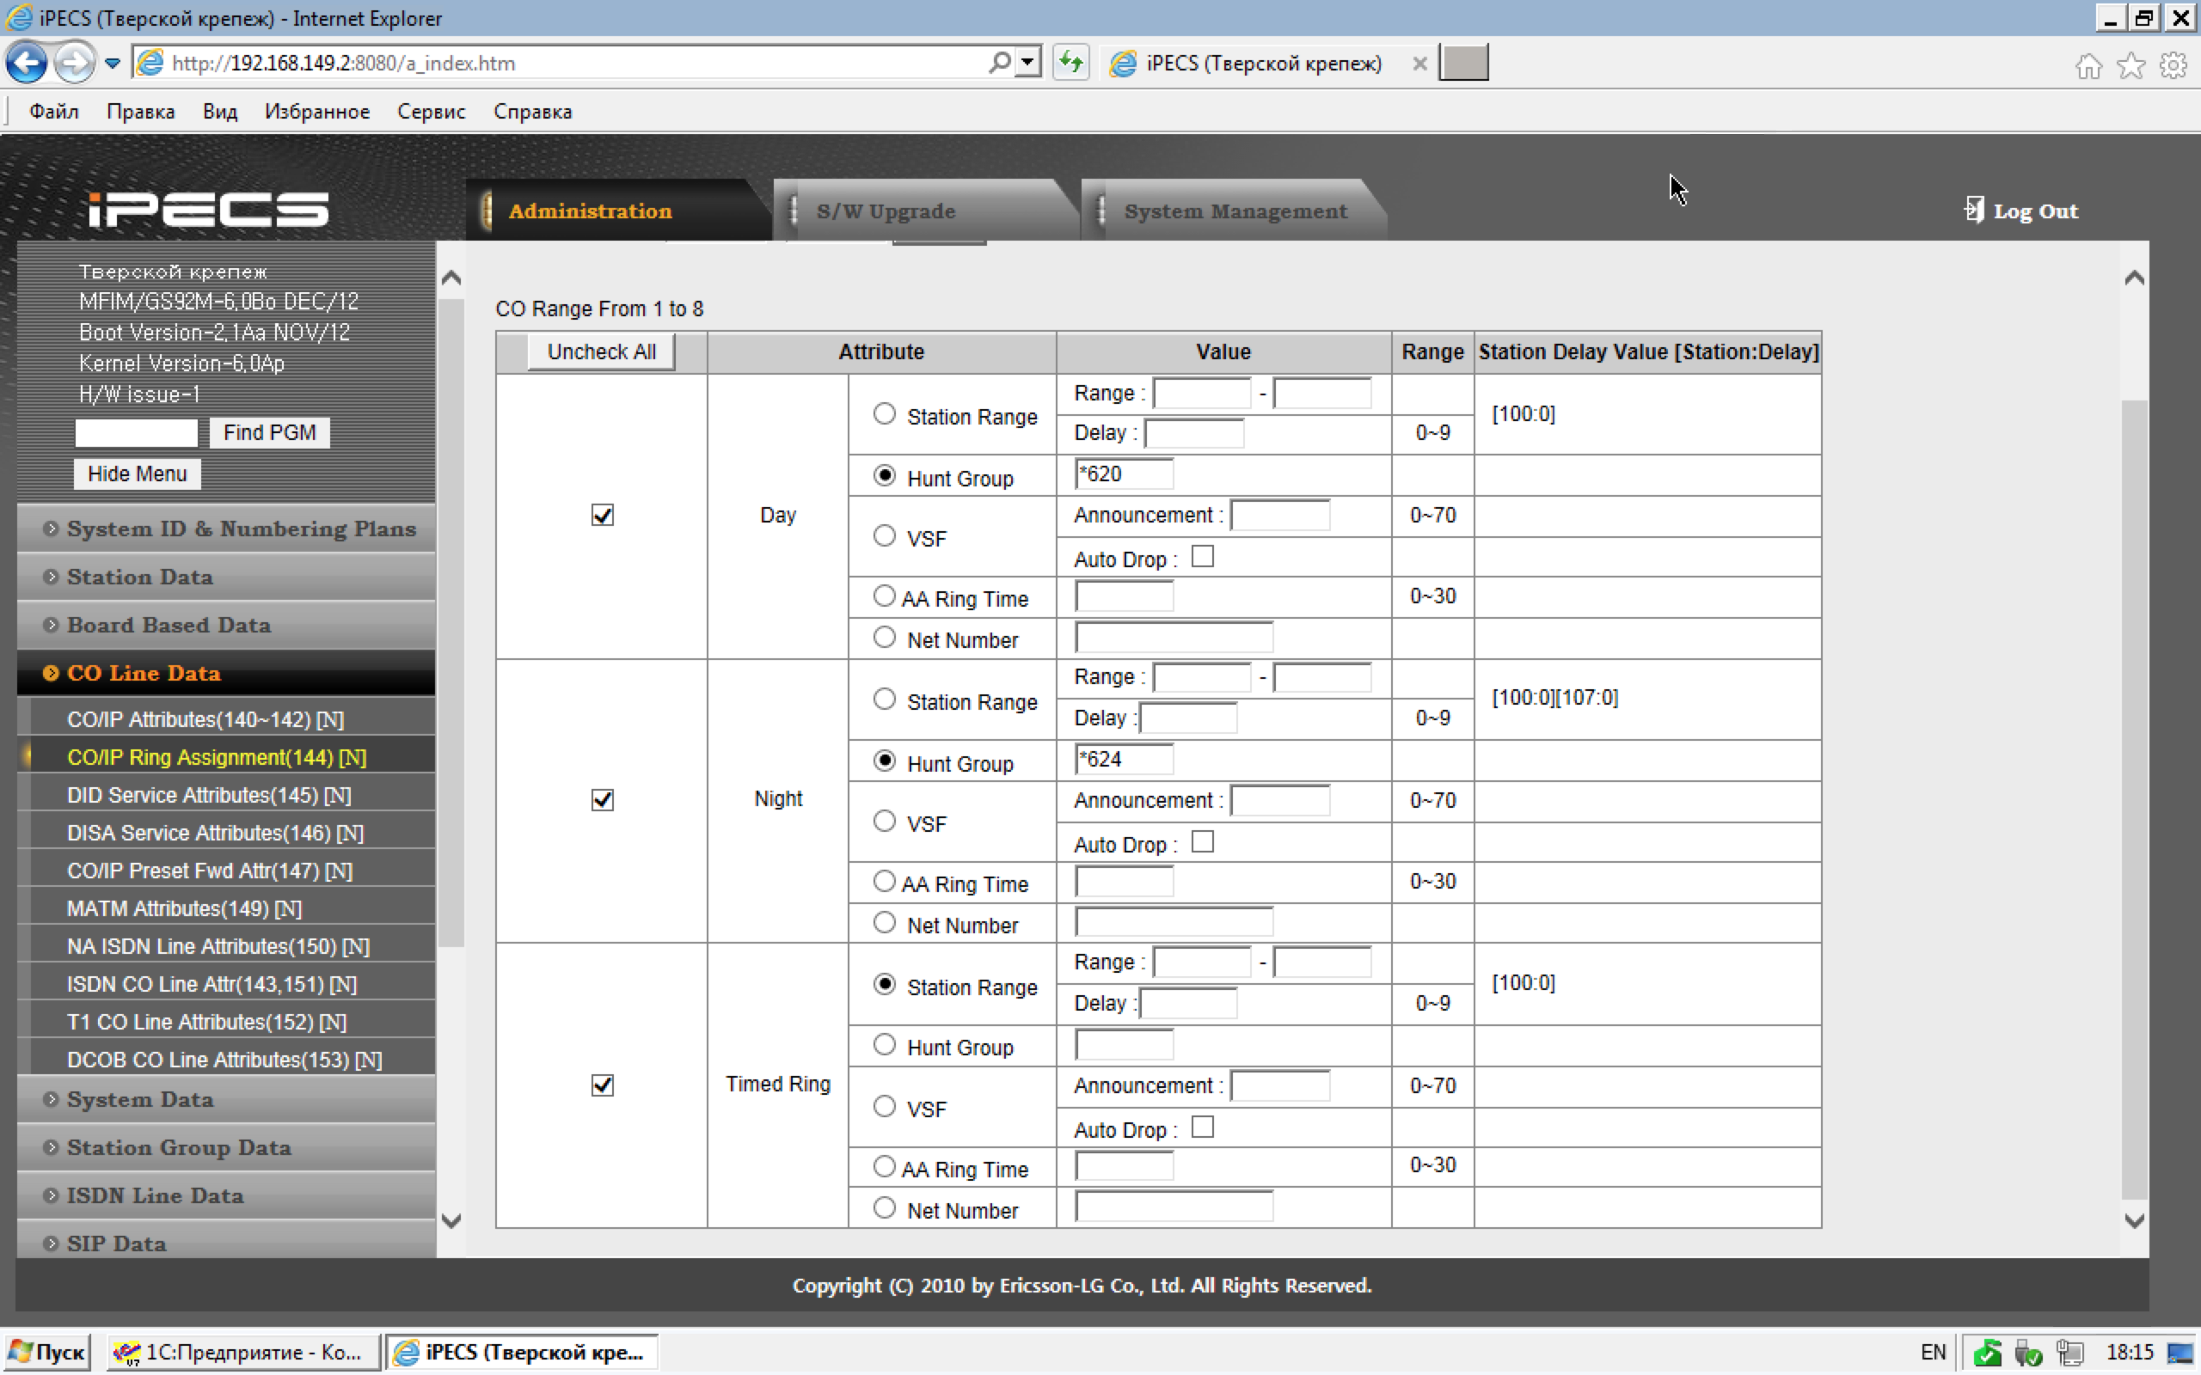Open the browser Tools gear icon
Screen dimensions: 2201x1375
pyautogui.click(x=2173, y=65)
